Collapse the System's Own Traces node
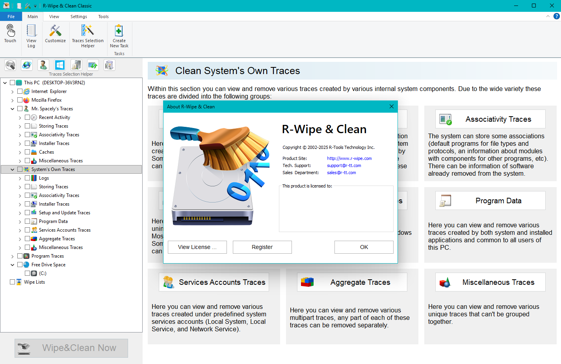 click(x=13, y=169)
